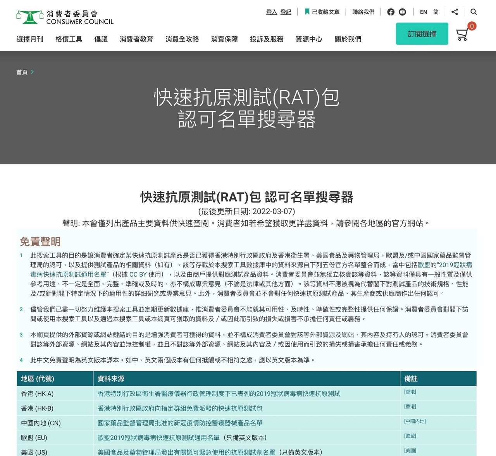Open the 國家藥品監督管理局 product list link
This screenshot has height=456, width=496.
pos(180,423)
